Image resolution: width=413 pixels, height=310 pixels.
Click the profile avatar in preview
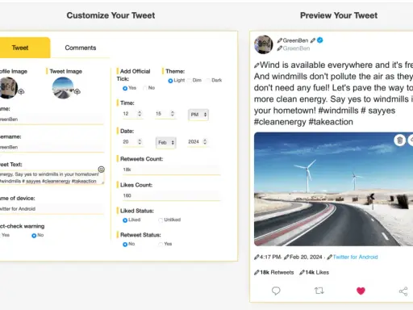coord(264,44)
